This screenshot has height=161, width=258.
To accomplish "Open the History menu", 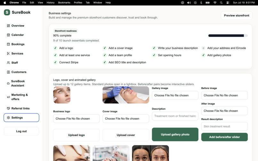I will [x=51, y=3].
